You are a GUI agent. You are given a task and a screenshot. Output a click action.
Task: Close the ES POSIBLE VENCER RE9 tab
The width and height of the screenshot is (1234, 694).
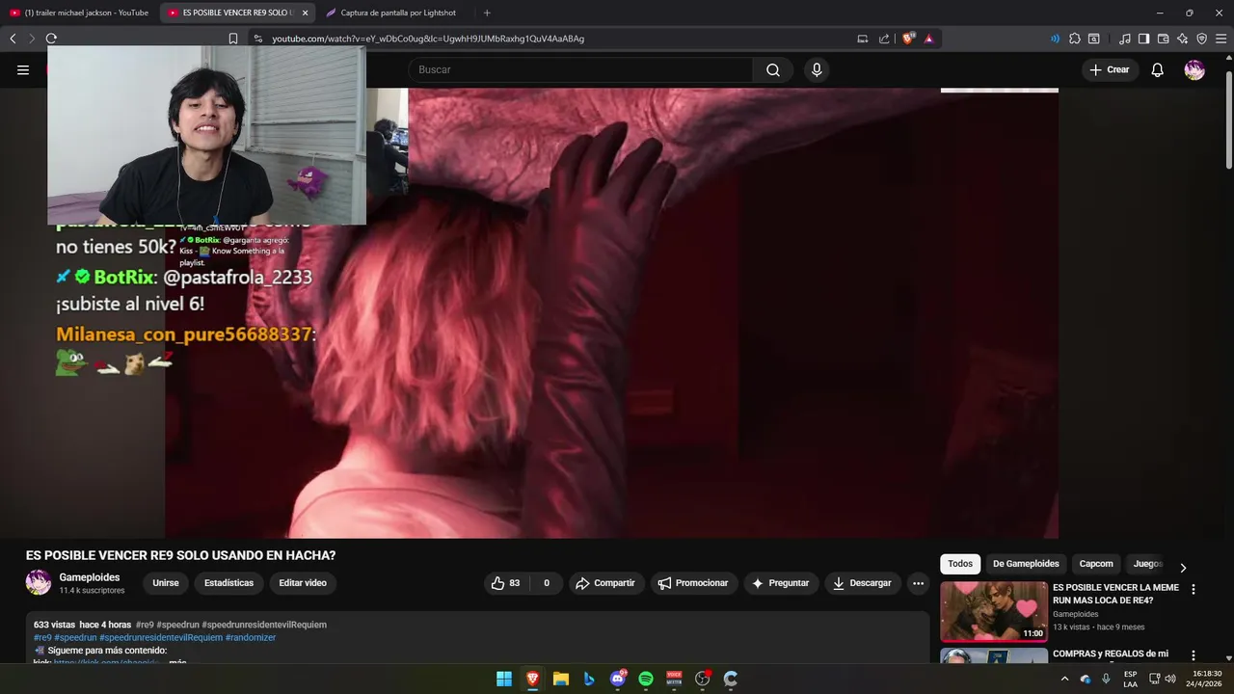[x=305, y=13]
